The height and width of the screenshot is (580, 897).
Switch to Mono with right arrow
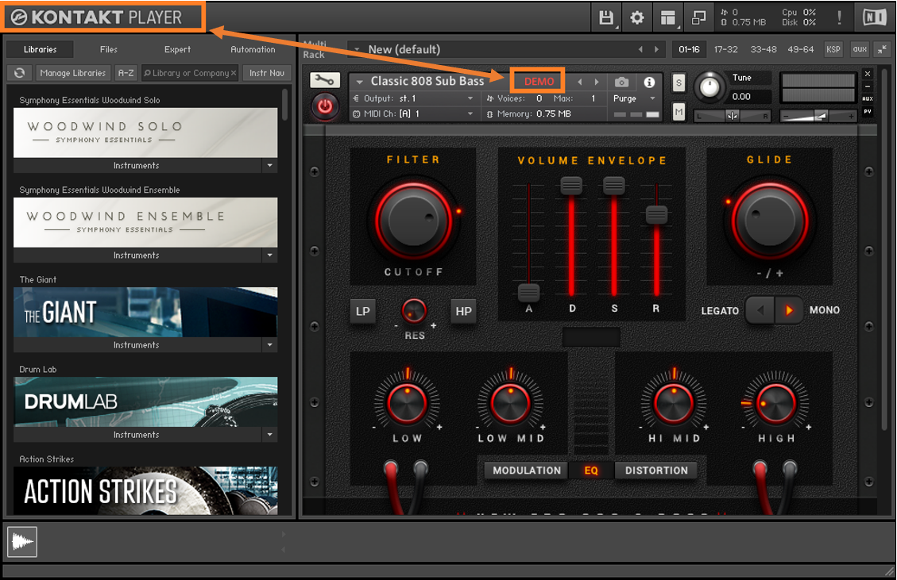pyautogui.click(x=789, y=310)
